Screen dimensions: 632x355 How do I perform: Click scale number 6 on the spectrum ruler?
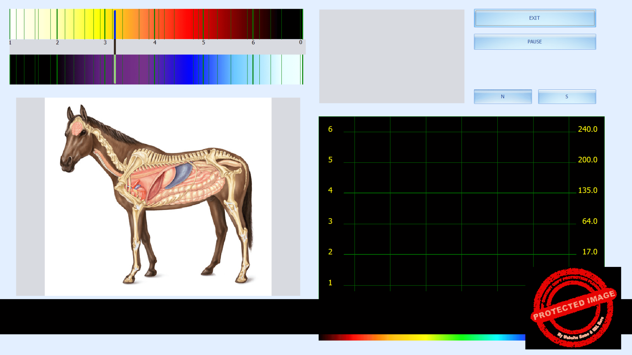(253, 43)
